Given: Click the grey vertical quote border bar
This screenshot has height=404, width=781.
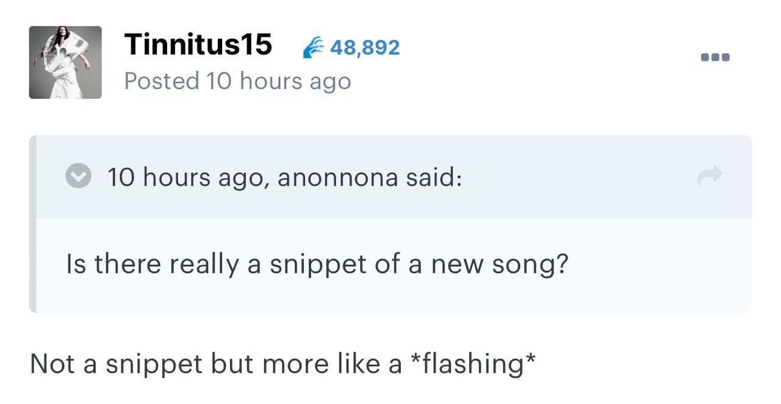Looking at the screenshot, I should [33, 224].
